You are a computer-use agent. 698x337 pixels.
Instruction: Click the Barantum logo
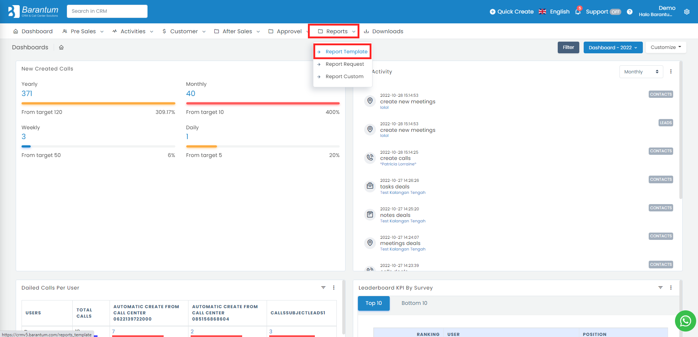[33, 11]
